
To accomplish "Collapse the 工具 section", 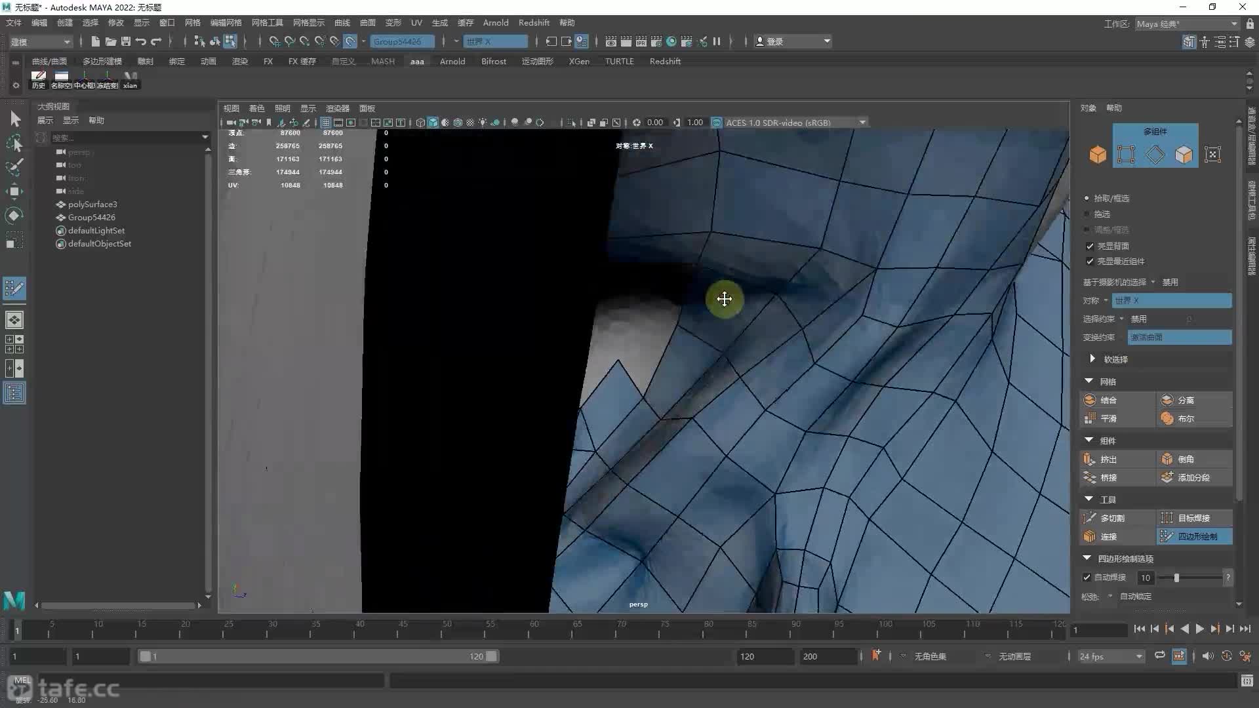I will click(1089, 499).
